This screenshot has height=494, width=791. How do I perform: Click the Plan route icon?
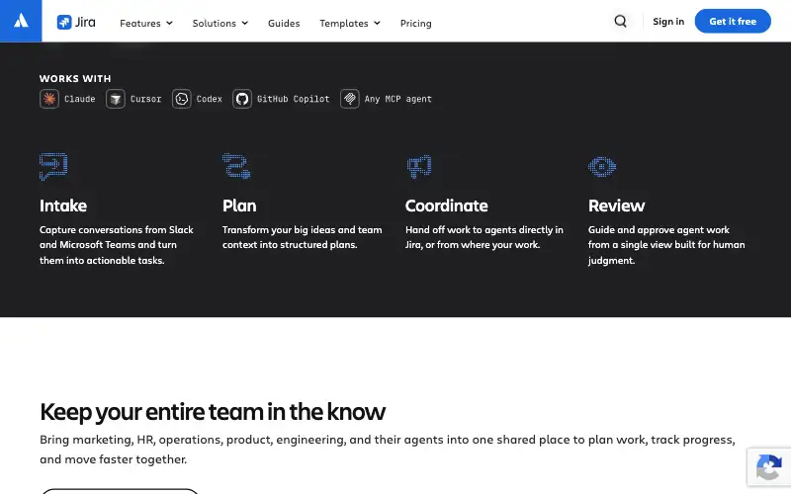point(236,166)
